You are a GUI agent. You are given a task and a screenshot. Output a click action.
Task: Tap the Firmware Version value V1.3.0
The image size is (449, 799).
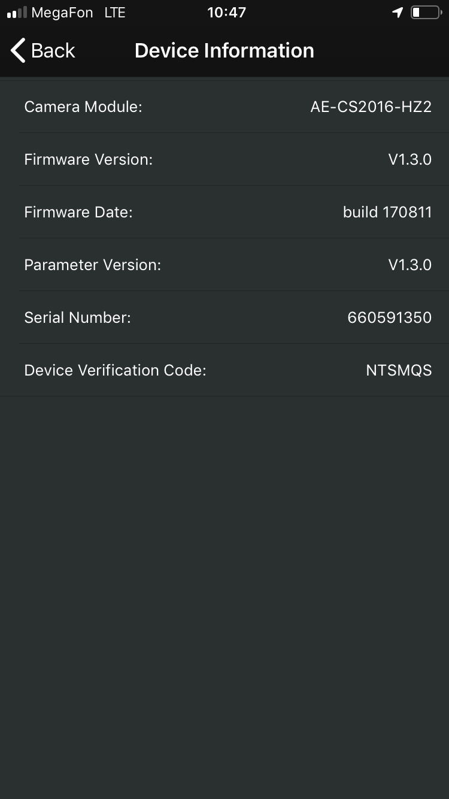coord(409,160)
